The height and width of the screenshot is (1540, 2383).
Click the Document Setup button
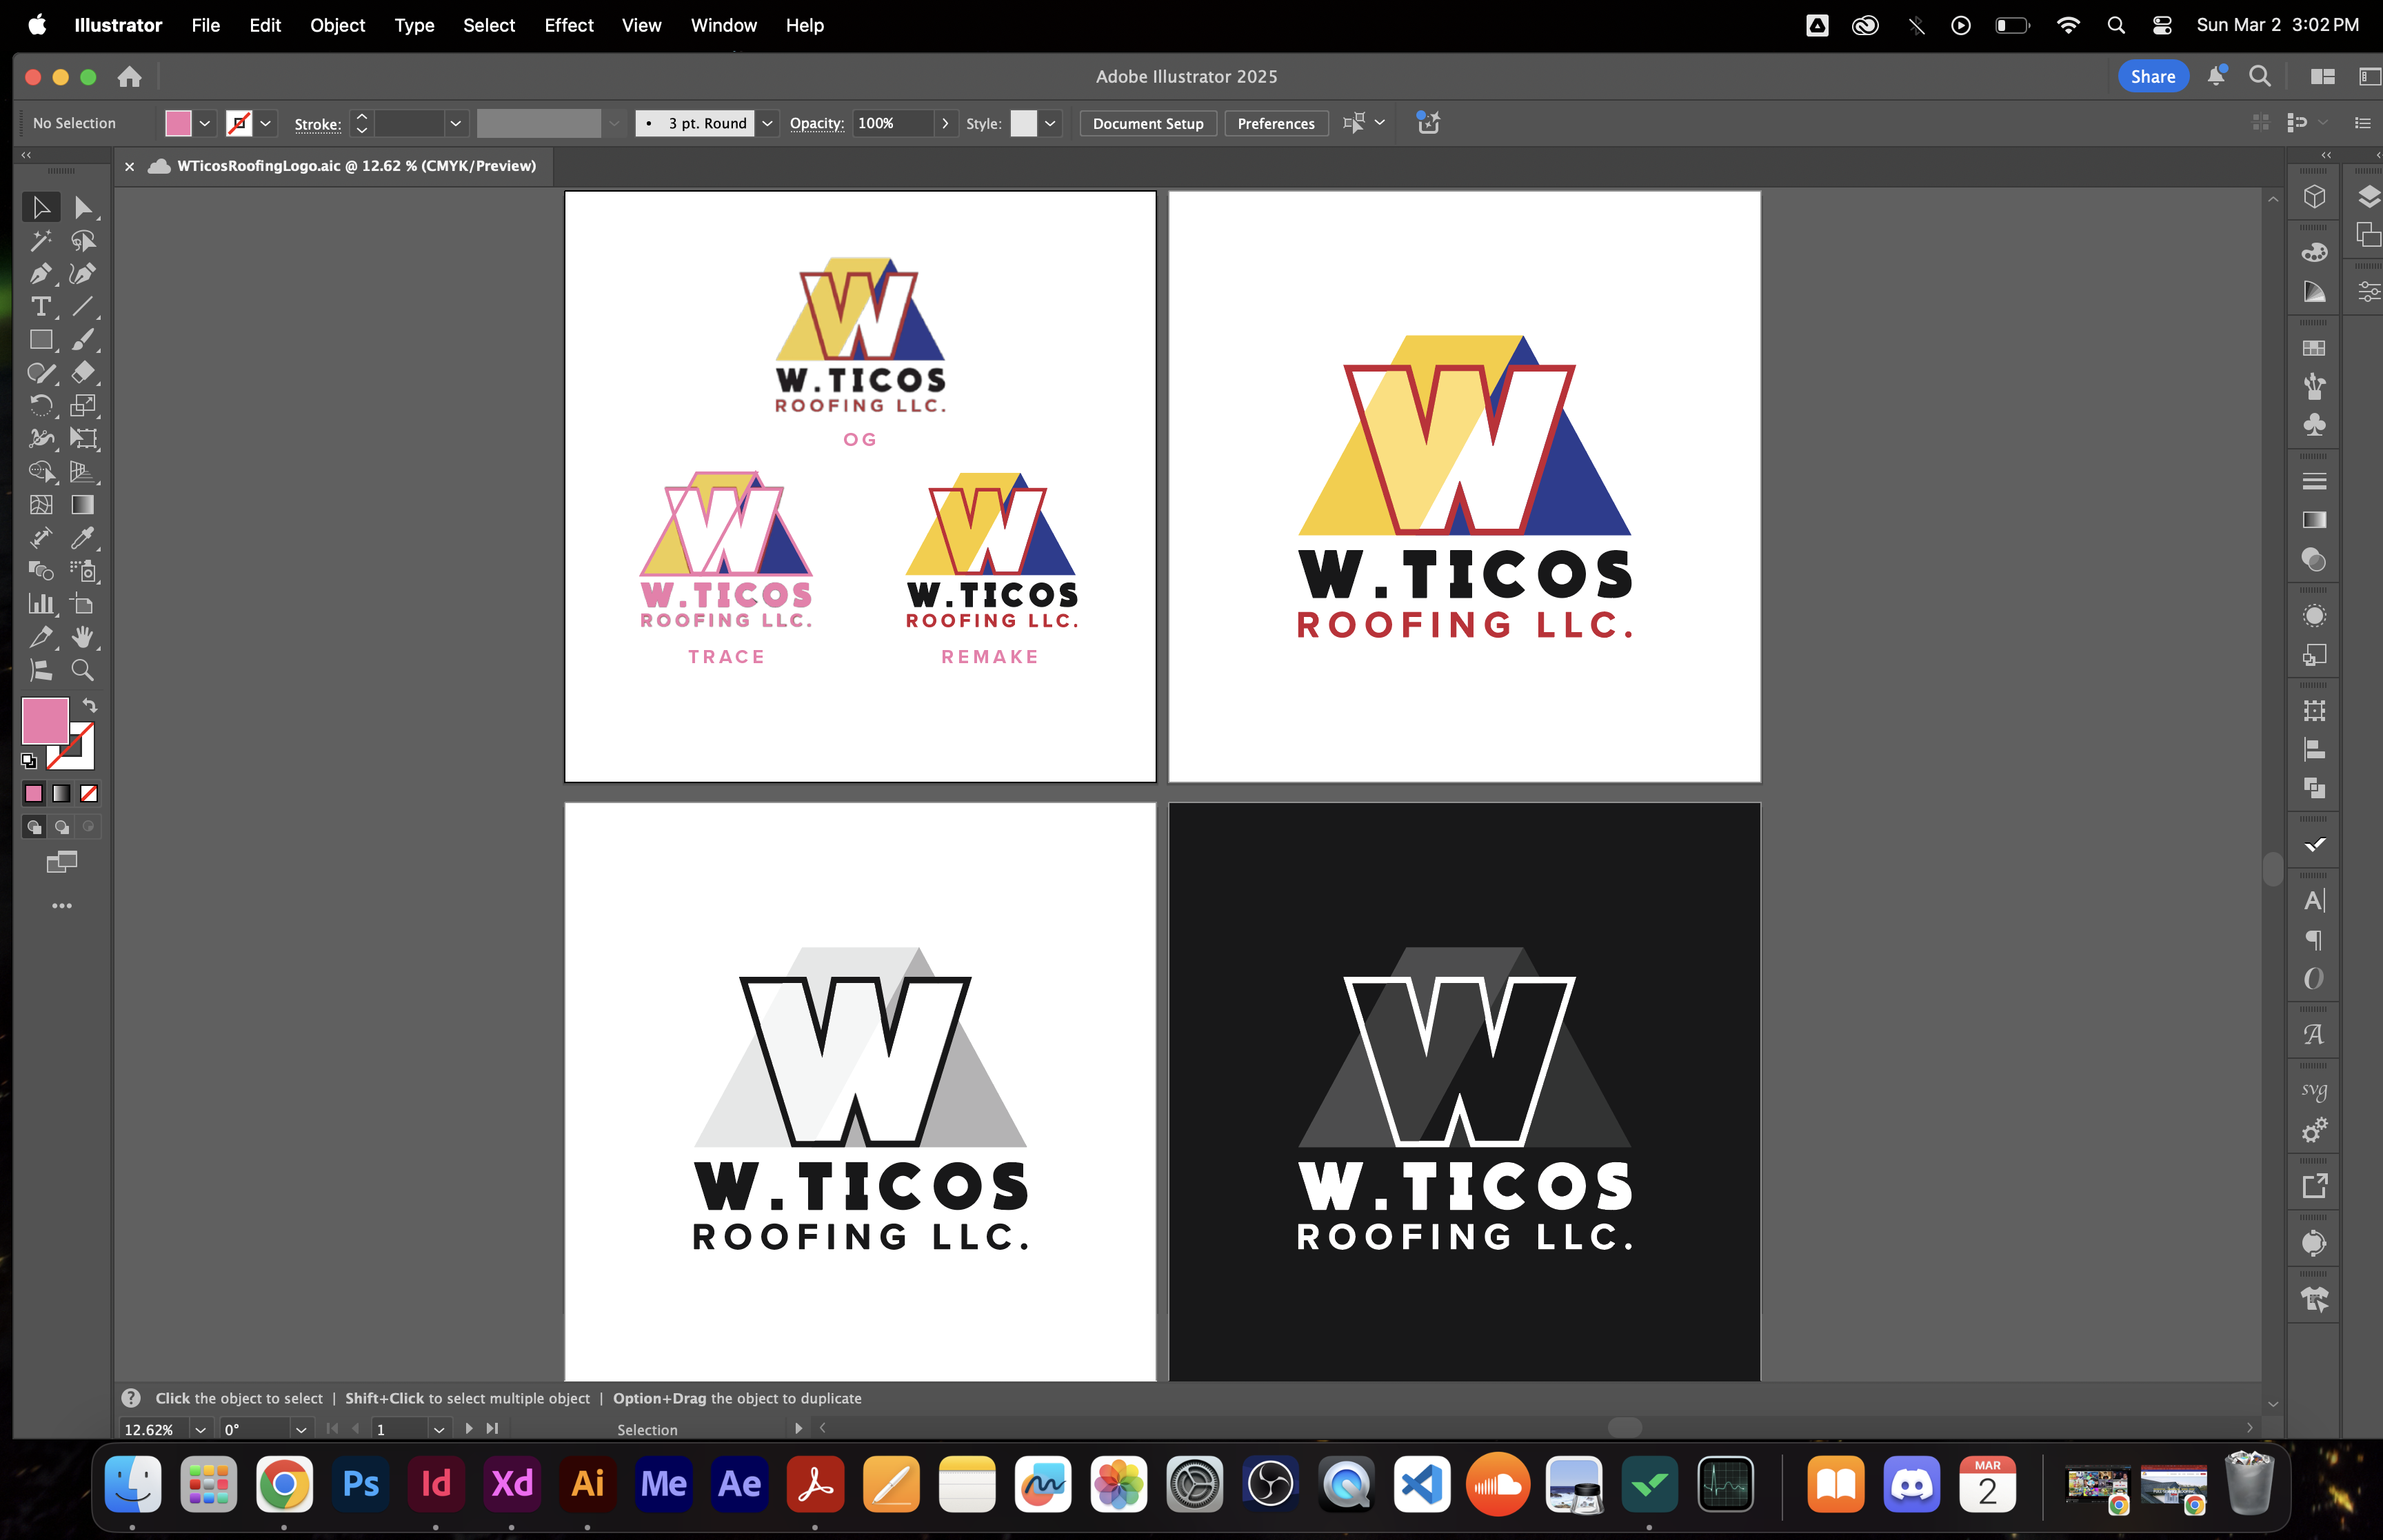(x=1147, y=123)
